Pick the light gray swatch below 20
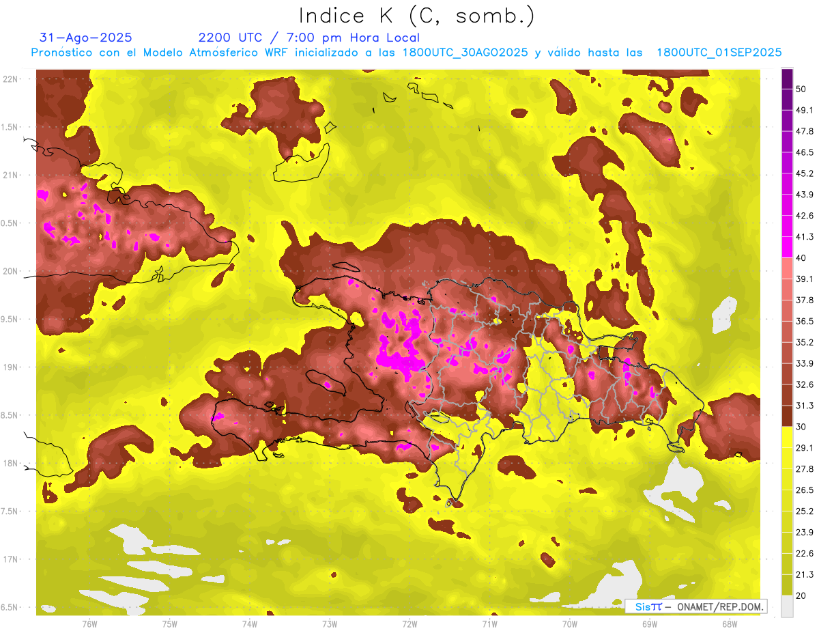The width and height of the screenshot is (819, 633). point(787,606)
